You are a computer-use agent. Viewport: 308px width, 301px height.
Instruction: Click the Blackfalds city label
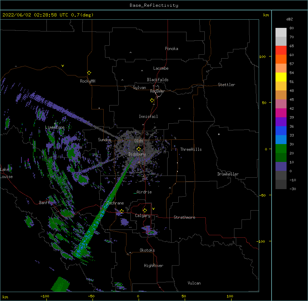tap(158, 80)
